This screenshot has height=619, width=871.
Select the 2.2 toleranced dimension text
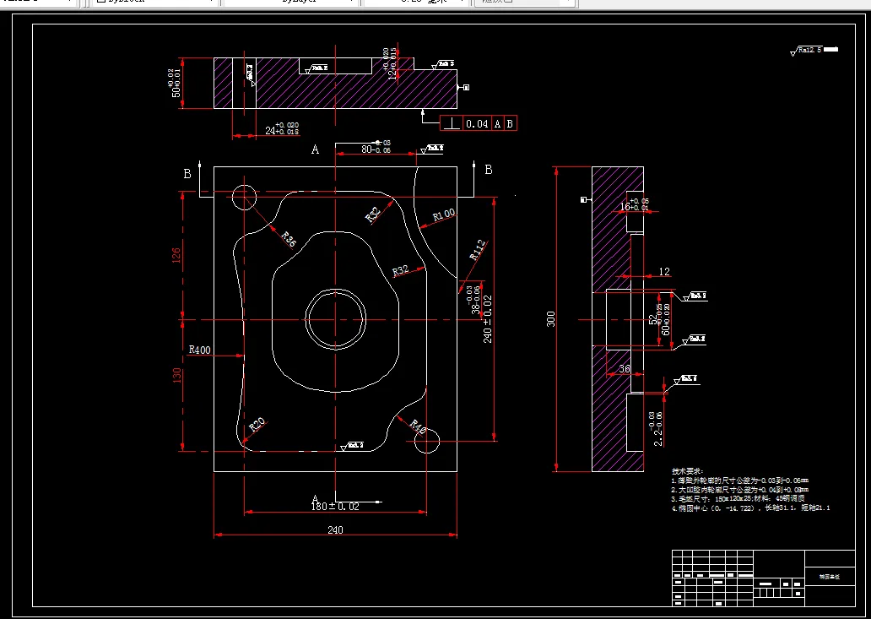click(656, 428)
